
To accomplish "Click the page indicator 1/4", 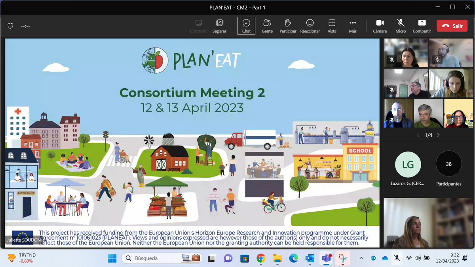I will [x=429, y=135].
